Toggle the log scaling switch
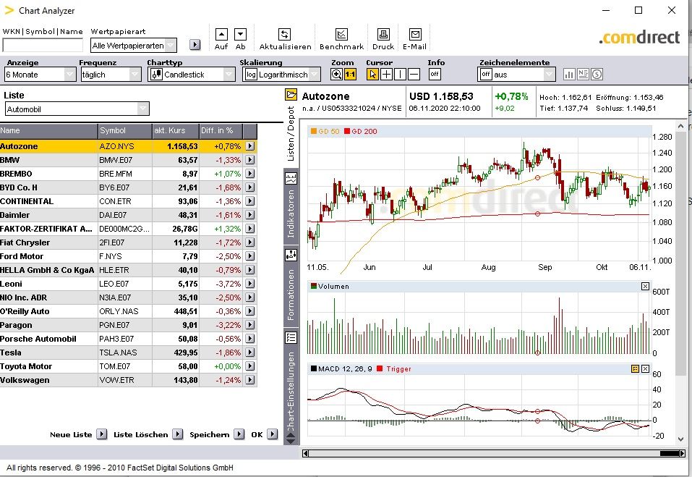Screen dimensions: 692x477 point(251,75)
